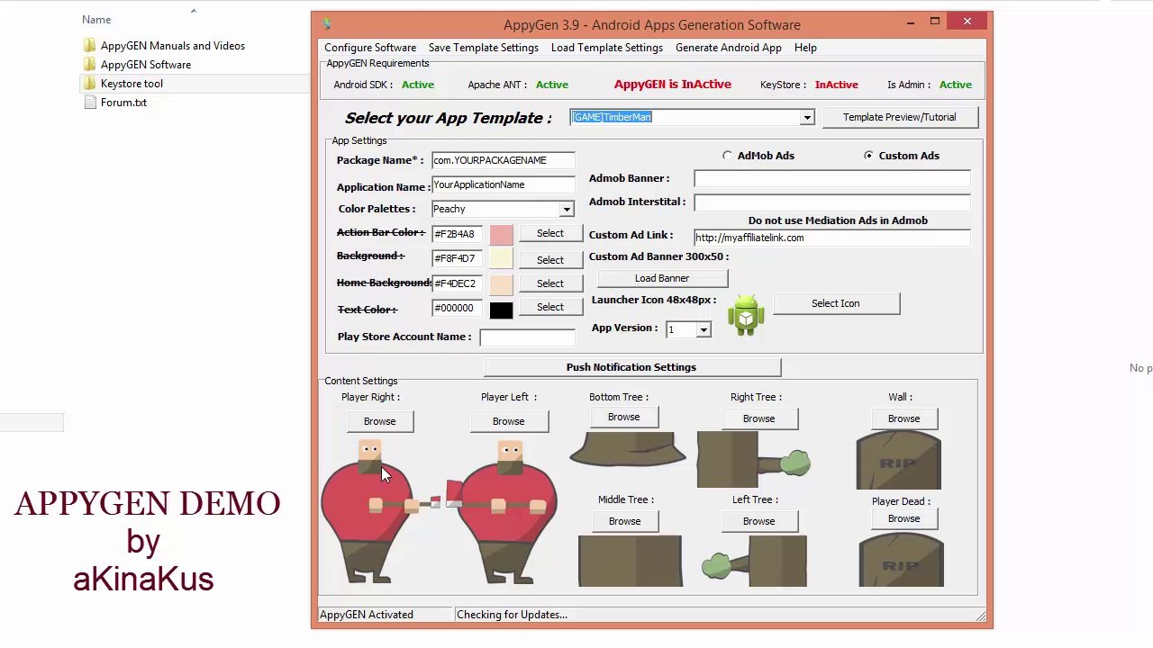Click the Action Bar pink color swatch
Screen dimensions: 1153x648
point(502,234)
